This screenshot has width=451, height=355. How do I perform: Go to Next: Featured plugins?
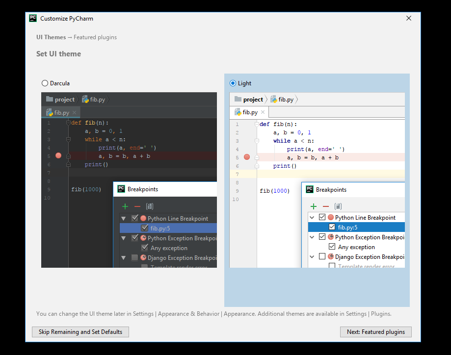pos(375,332)
